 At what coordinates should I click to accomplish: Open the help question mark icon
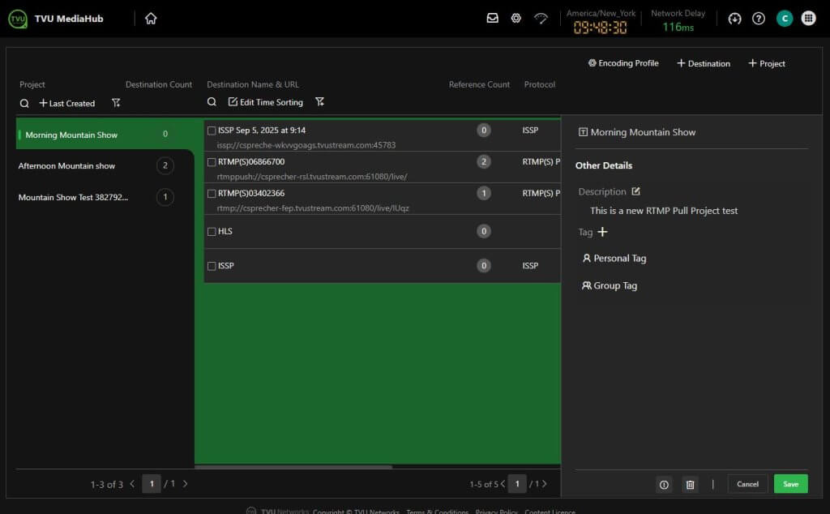[x=759, y=19]
